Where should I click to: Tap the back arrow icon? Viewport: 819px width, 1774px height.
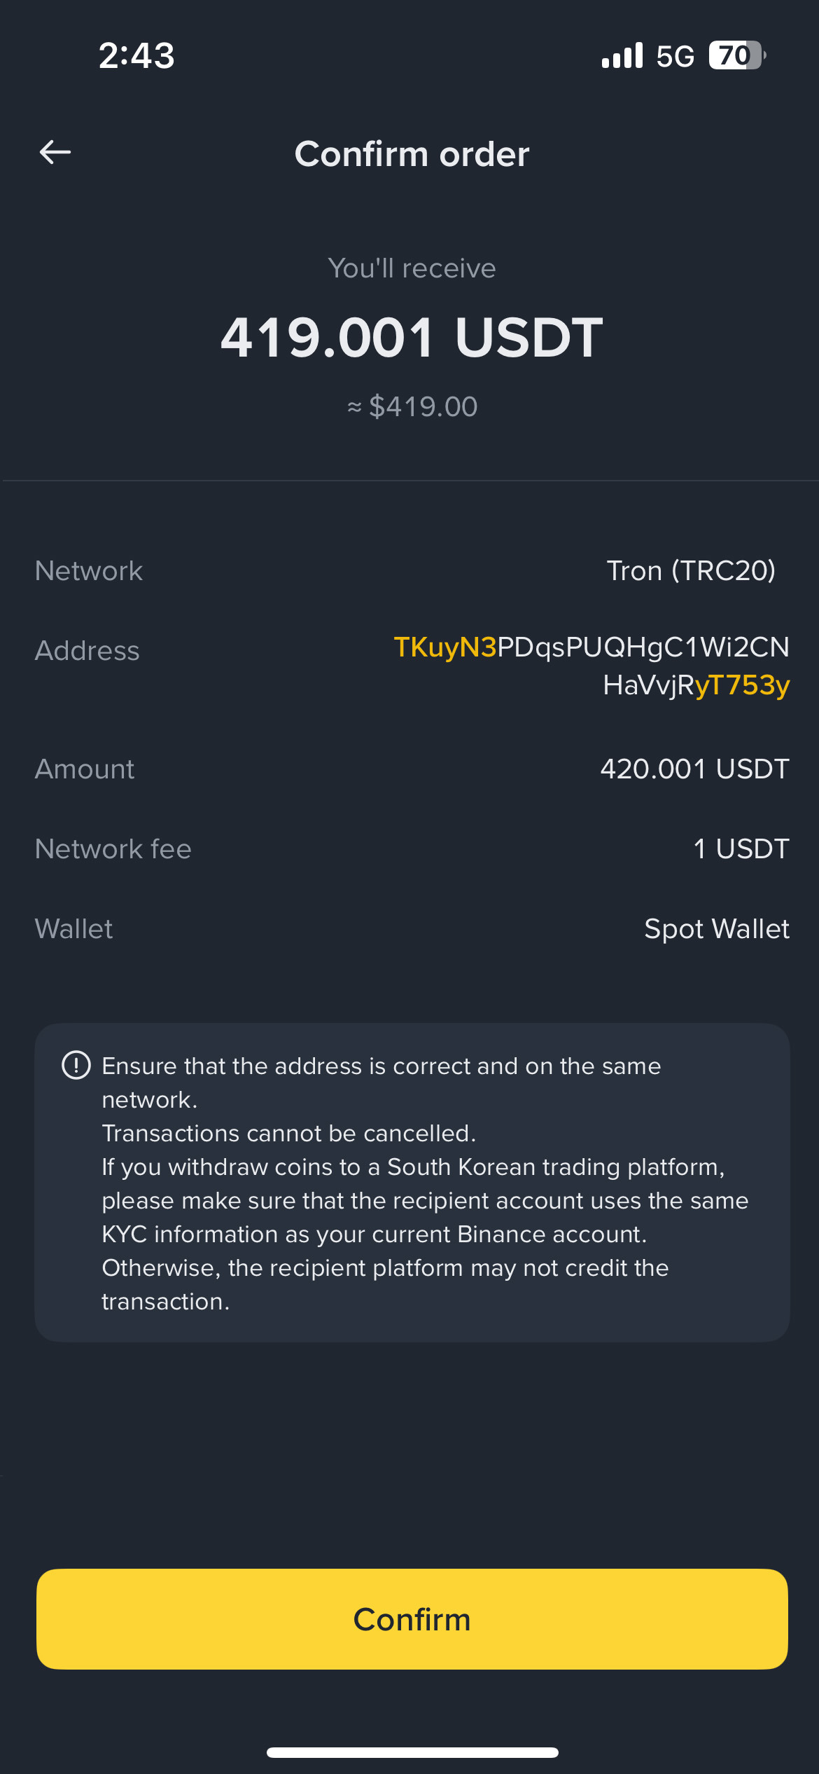(55, 152)
